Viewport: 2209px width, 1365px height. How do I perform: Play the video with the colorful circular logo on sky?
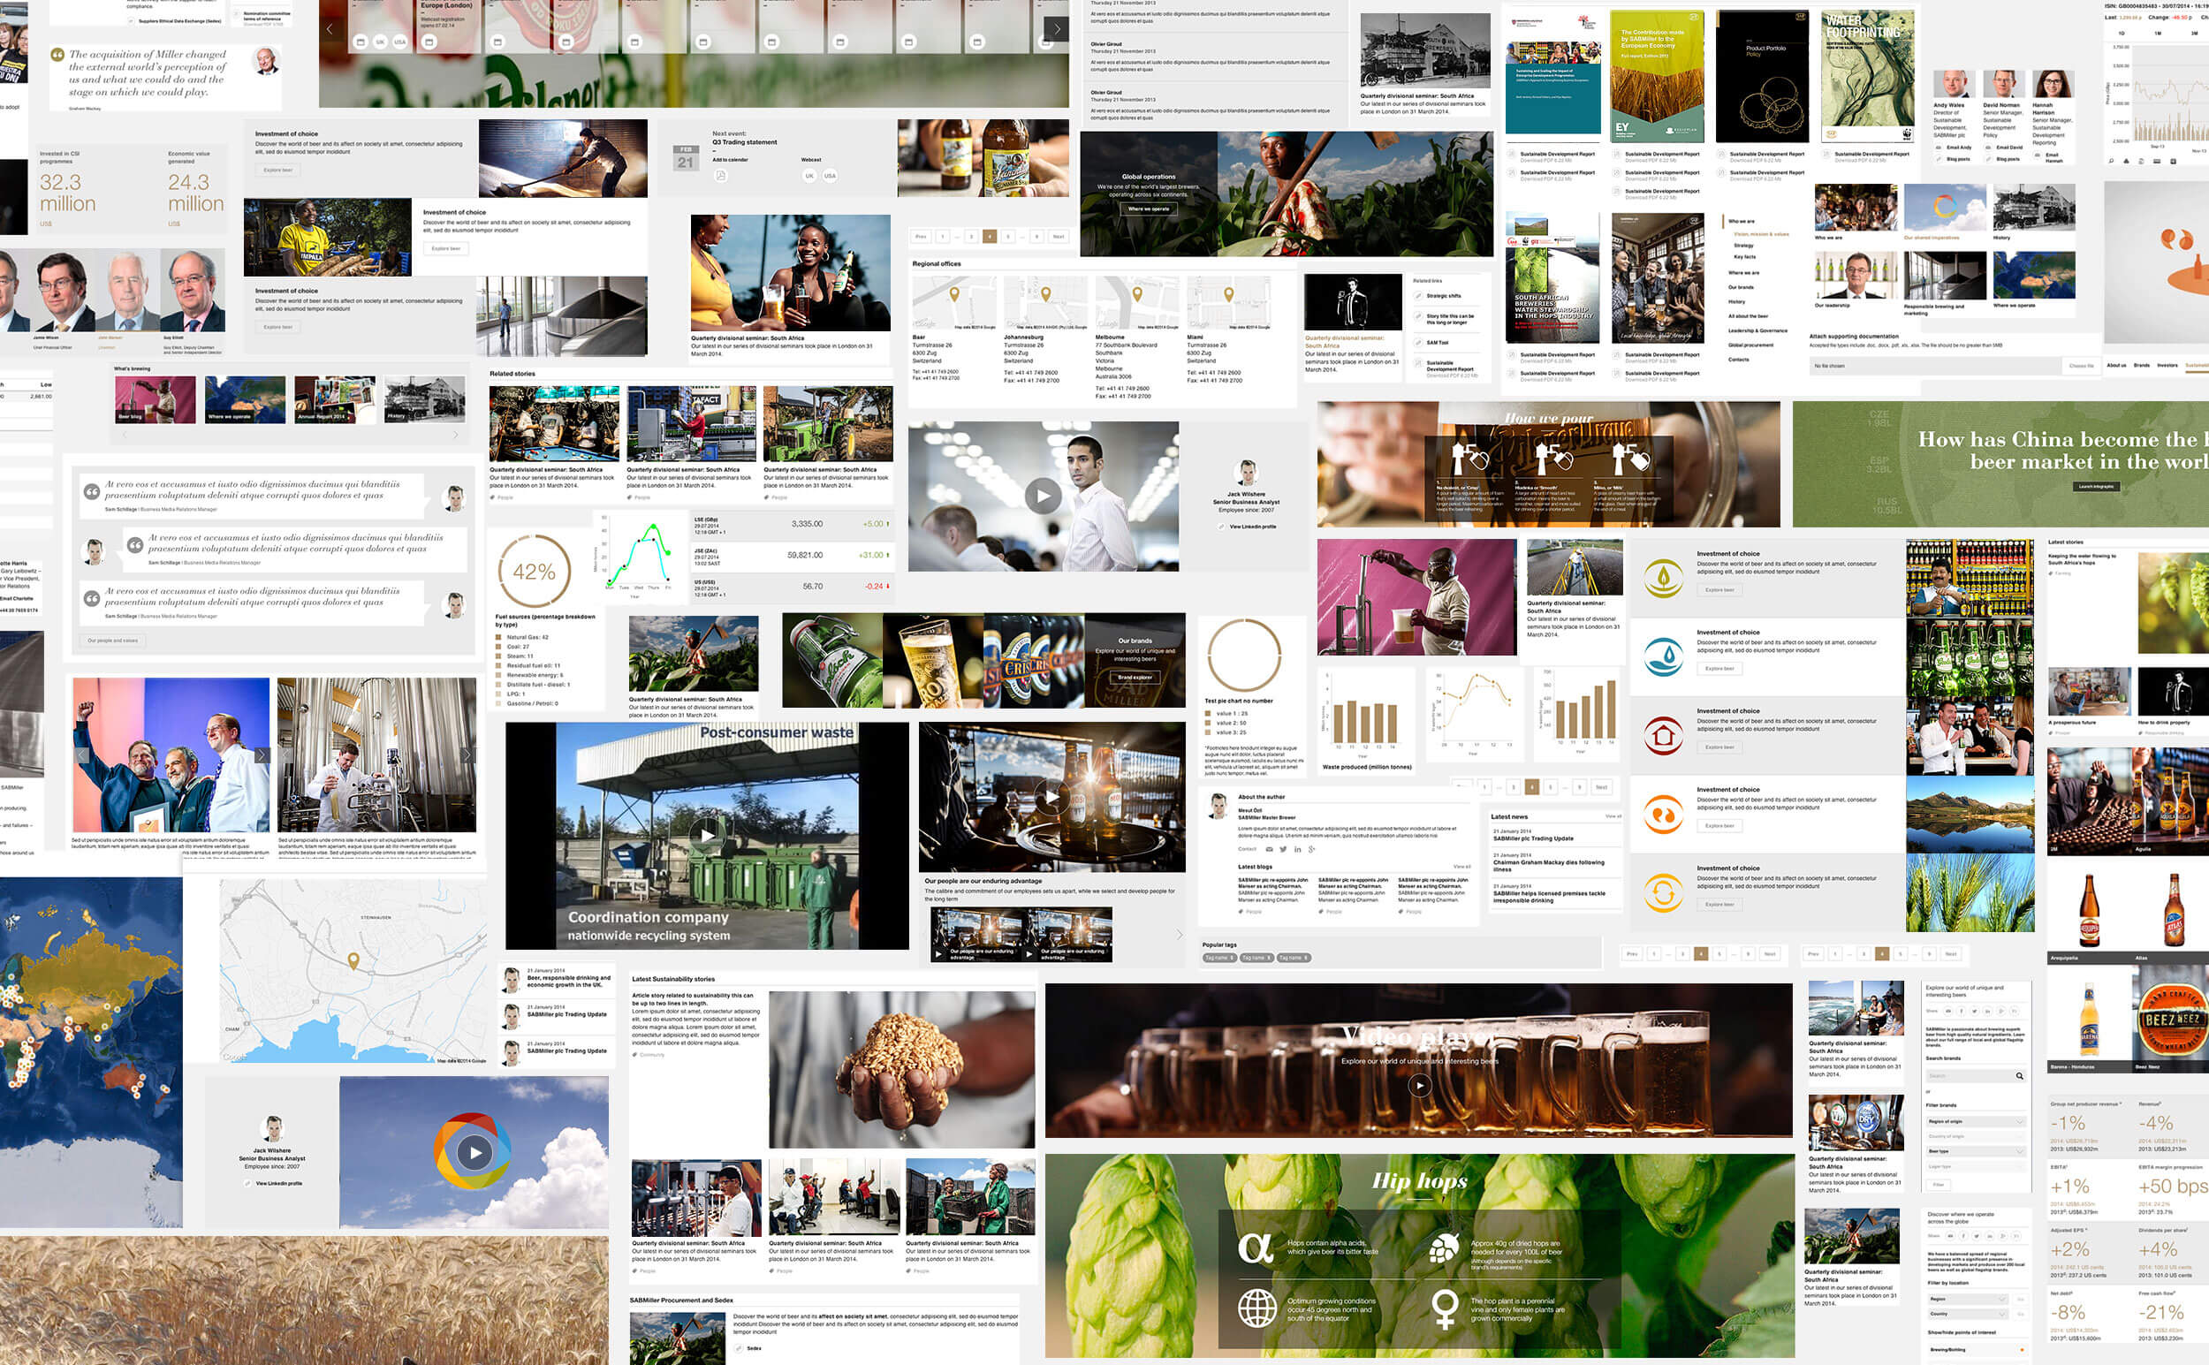[x=474, y=1151]
